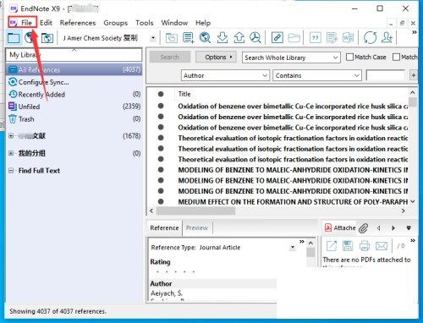
Task: Select Integrated Library and Online Mode icon
Action: point(47,38)
